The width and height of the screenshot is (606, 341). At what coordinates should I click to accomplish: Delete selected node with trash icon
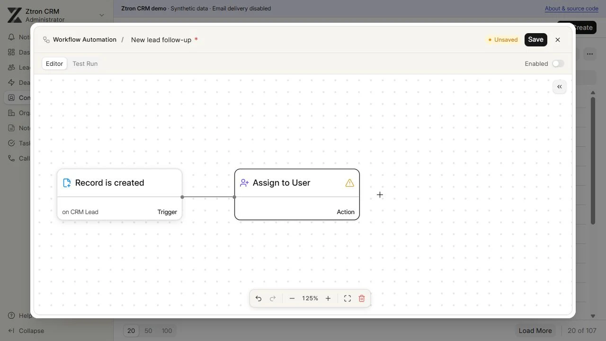tap(362, 298)
